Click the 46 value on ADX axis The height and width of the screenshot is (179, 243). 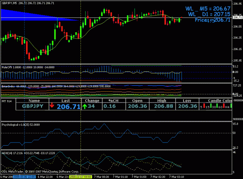234,152
